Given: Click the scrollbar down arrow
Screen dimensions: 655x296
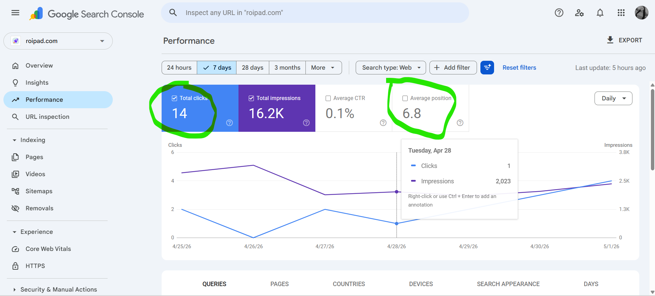Looking at the screenshot, I should point(652,293).
